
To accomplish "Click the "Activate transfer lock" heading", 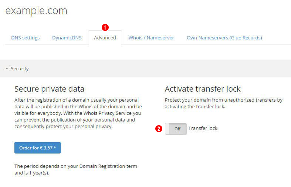I will pyautogui.click(x=203, y=89).
